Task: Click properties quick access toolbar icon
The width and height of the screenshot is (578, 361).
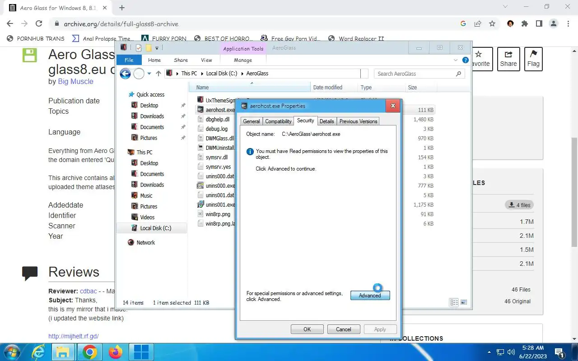Action: [x=139, y=48]
